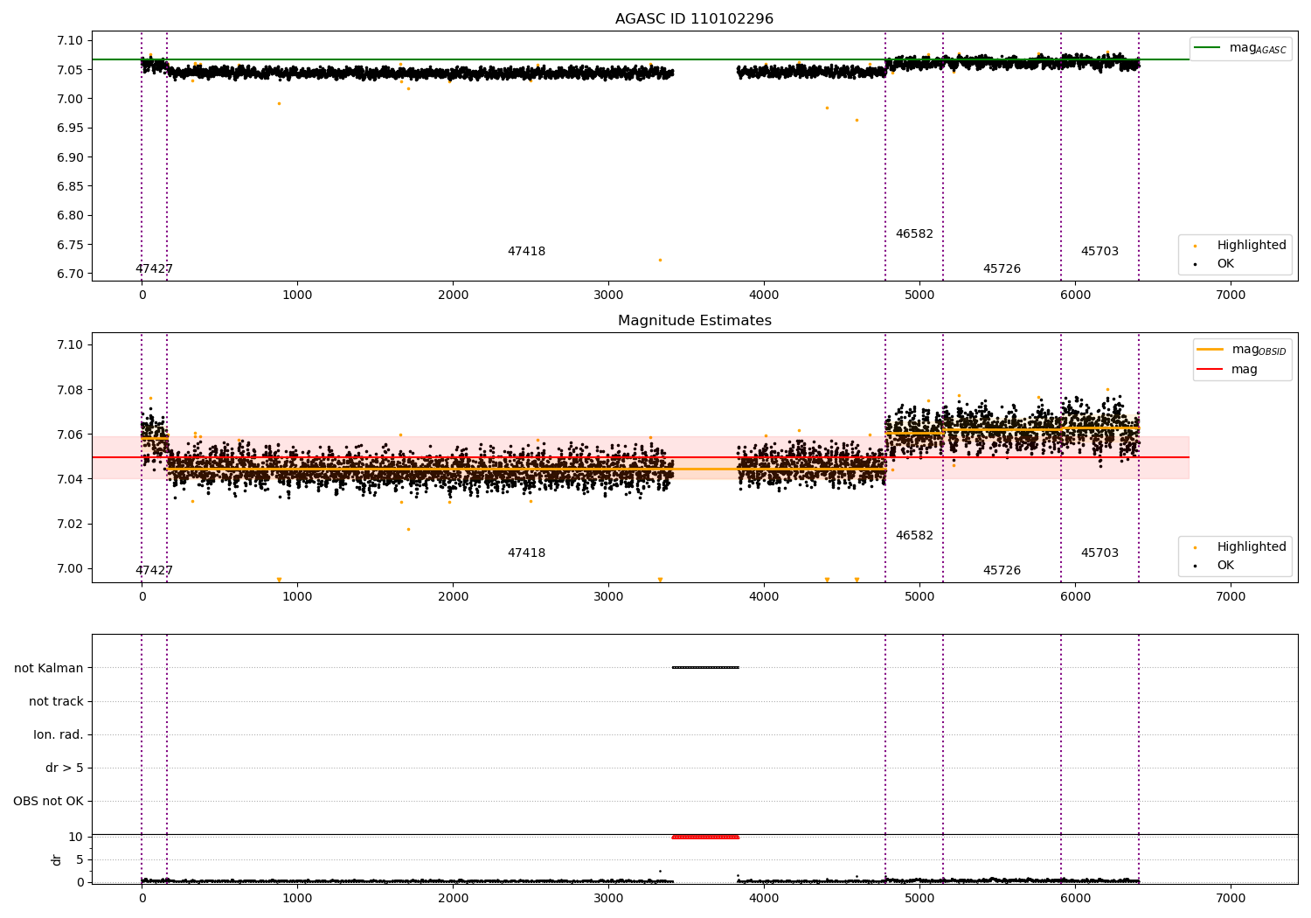Click the Highlighted legend entry in the top plot
Image resolution: width=1311 pixels, height=918 pixels.
1240,246
